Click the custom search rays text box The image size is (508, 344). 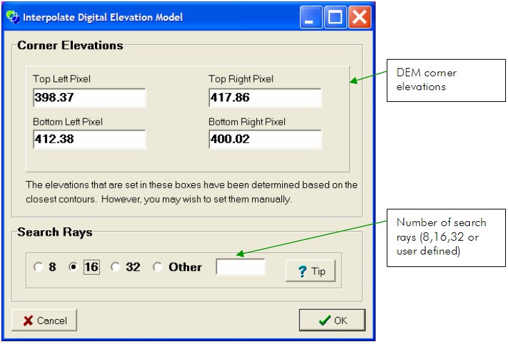pos(240,267)
